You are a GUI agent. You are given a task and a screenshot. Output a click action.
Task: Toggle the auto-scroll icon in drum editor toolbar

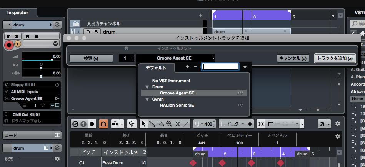tap(115, 124)
